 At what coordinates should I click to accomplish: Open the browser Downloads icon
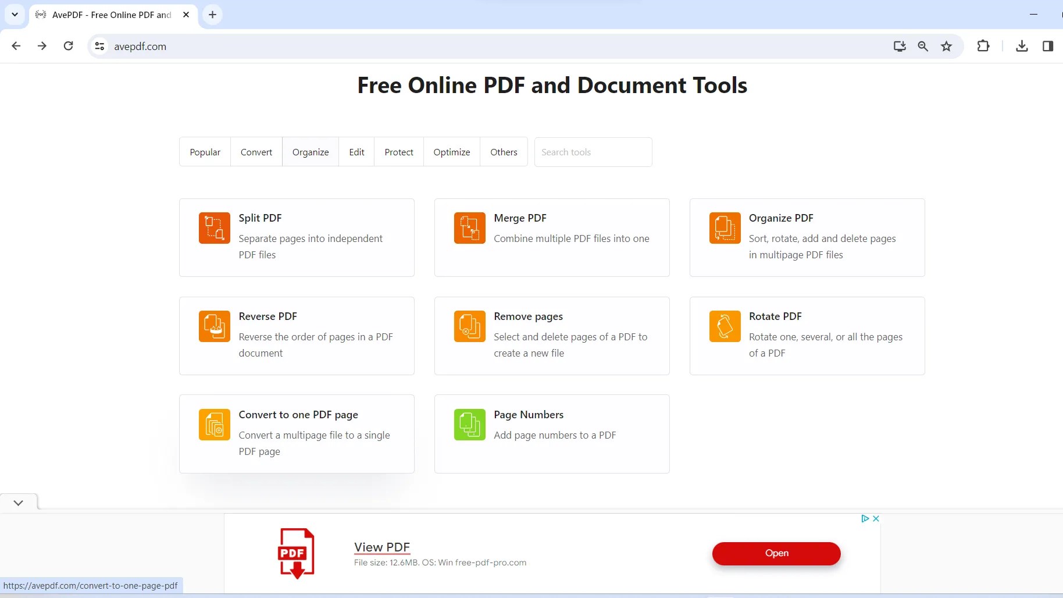1022,46
